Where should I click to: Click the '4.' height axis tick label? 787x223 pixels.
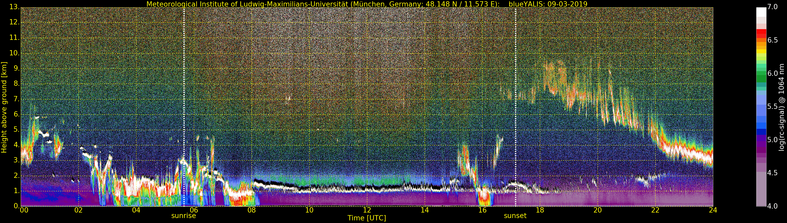pos(17,145)
